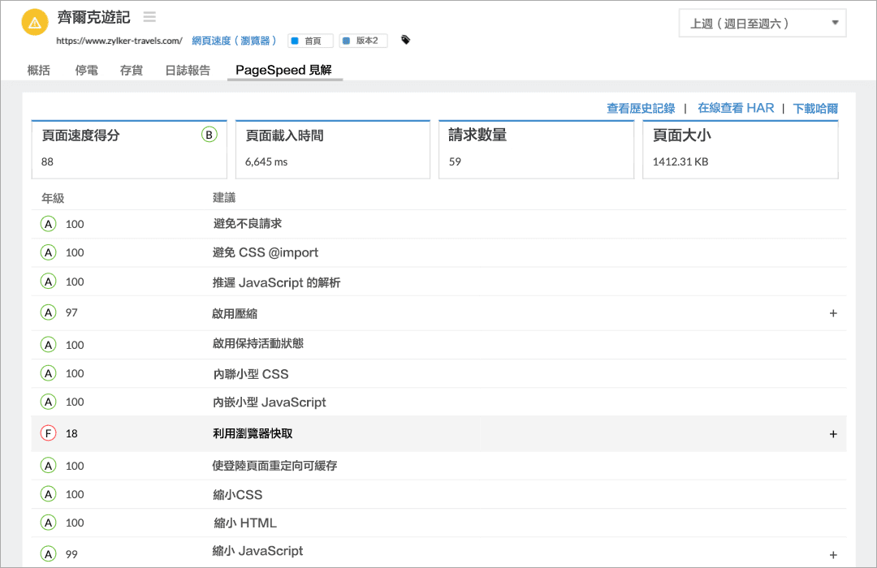Click the 首頁 tag chip
This screenshot has height=568, width=877.
coord(309,40)
